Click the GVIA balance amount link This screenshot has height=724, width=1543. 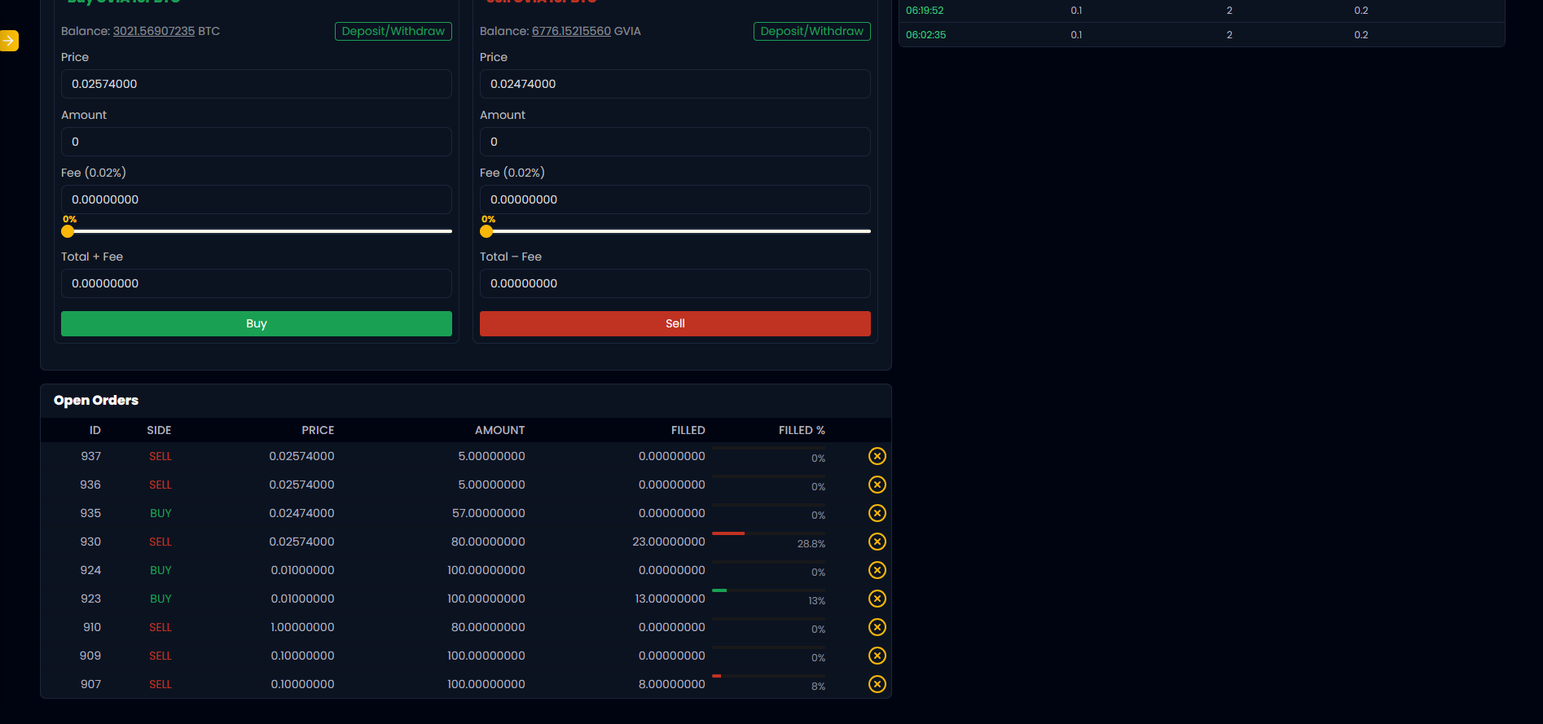(571, 31)
